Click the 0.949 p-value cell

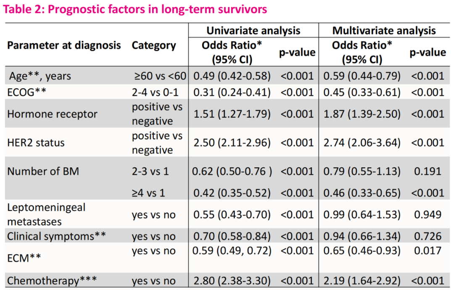428,215
